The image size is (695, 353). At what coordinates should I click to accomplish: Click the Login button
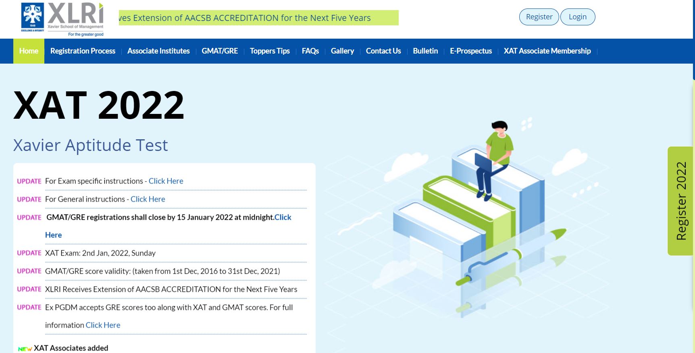click(578, 17)
